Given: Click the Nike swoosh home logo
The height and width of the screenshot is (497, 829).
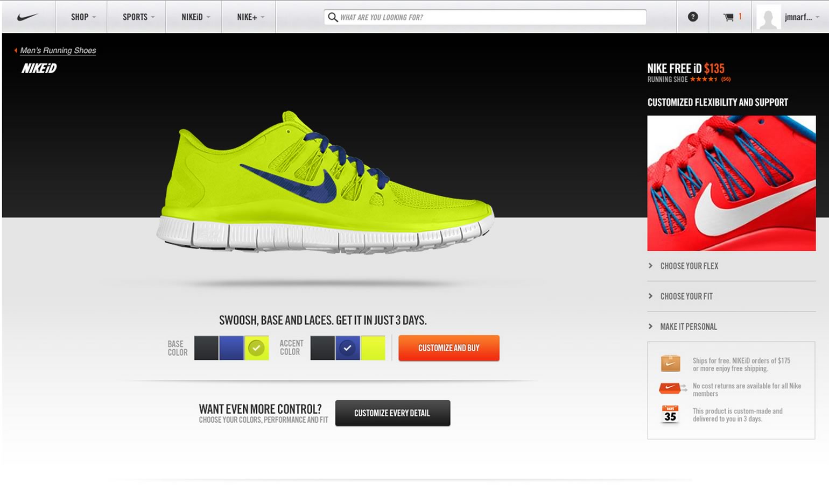Looking at the screenshot, I should pos(27,17).
